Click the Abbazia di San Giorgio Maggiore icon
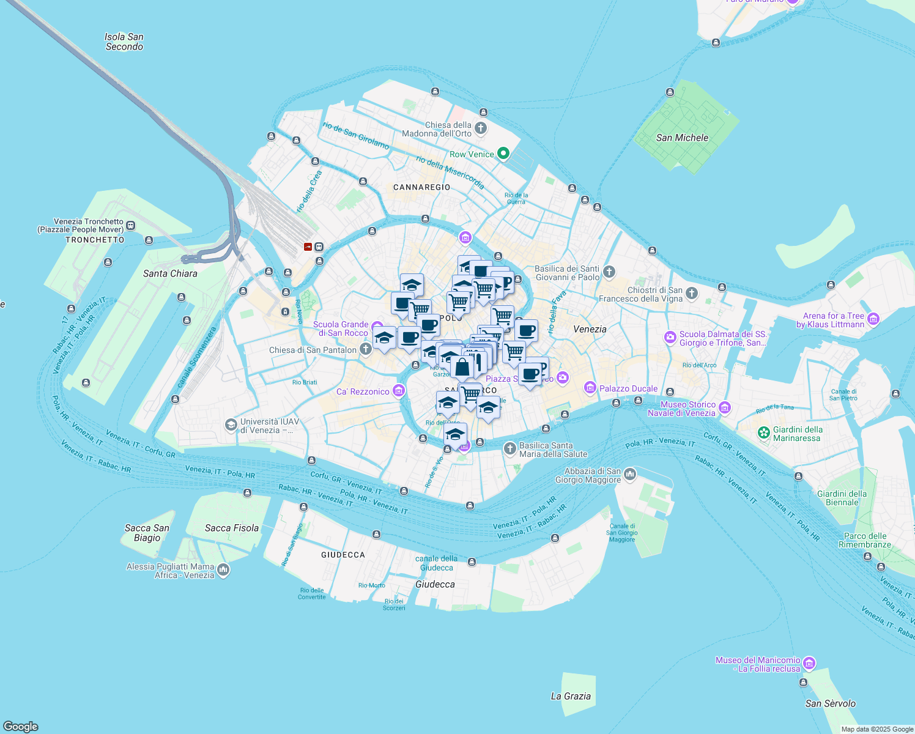This screenshot has width=915, height=734. (x=630, y=474)
